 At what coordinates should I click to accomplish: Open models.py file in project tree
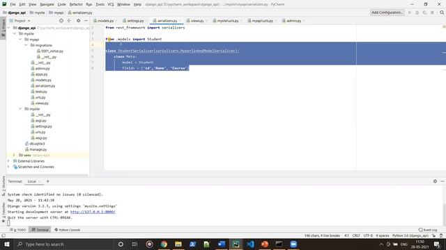coord(43,80)
